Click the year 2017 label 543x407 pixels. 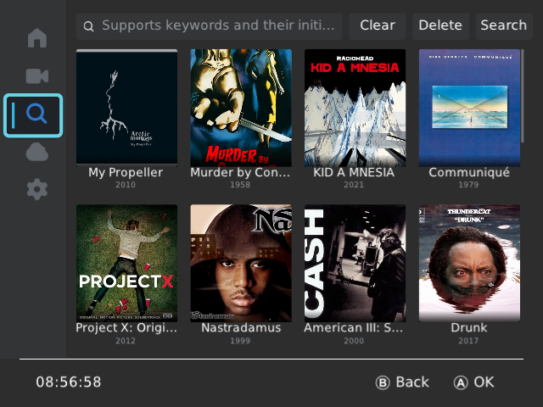468,341
